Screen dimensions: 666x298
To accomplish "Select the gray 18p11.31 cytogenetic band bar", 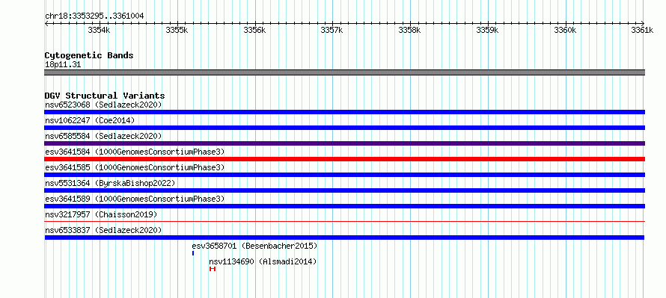I will pos(344,72).
